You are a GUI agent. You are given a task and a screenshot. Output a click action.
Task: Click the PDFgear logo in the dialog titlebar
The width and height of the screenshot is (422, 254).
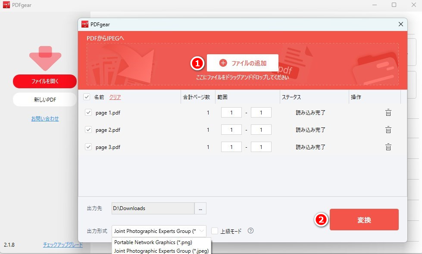(x=84, y=24)
